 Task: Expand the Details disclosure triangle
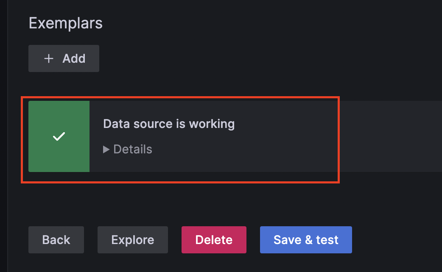(106, 150)
